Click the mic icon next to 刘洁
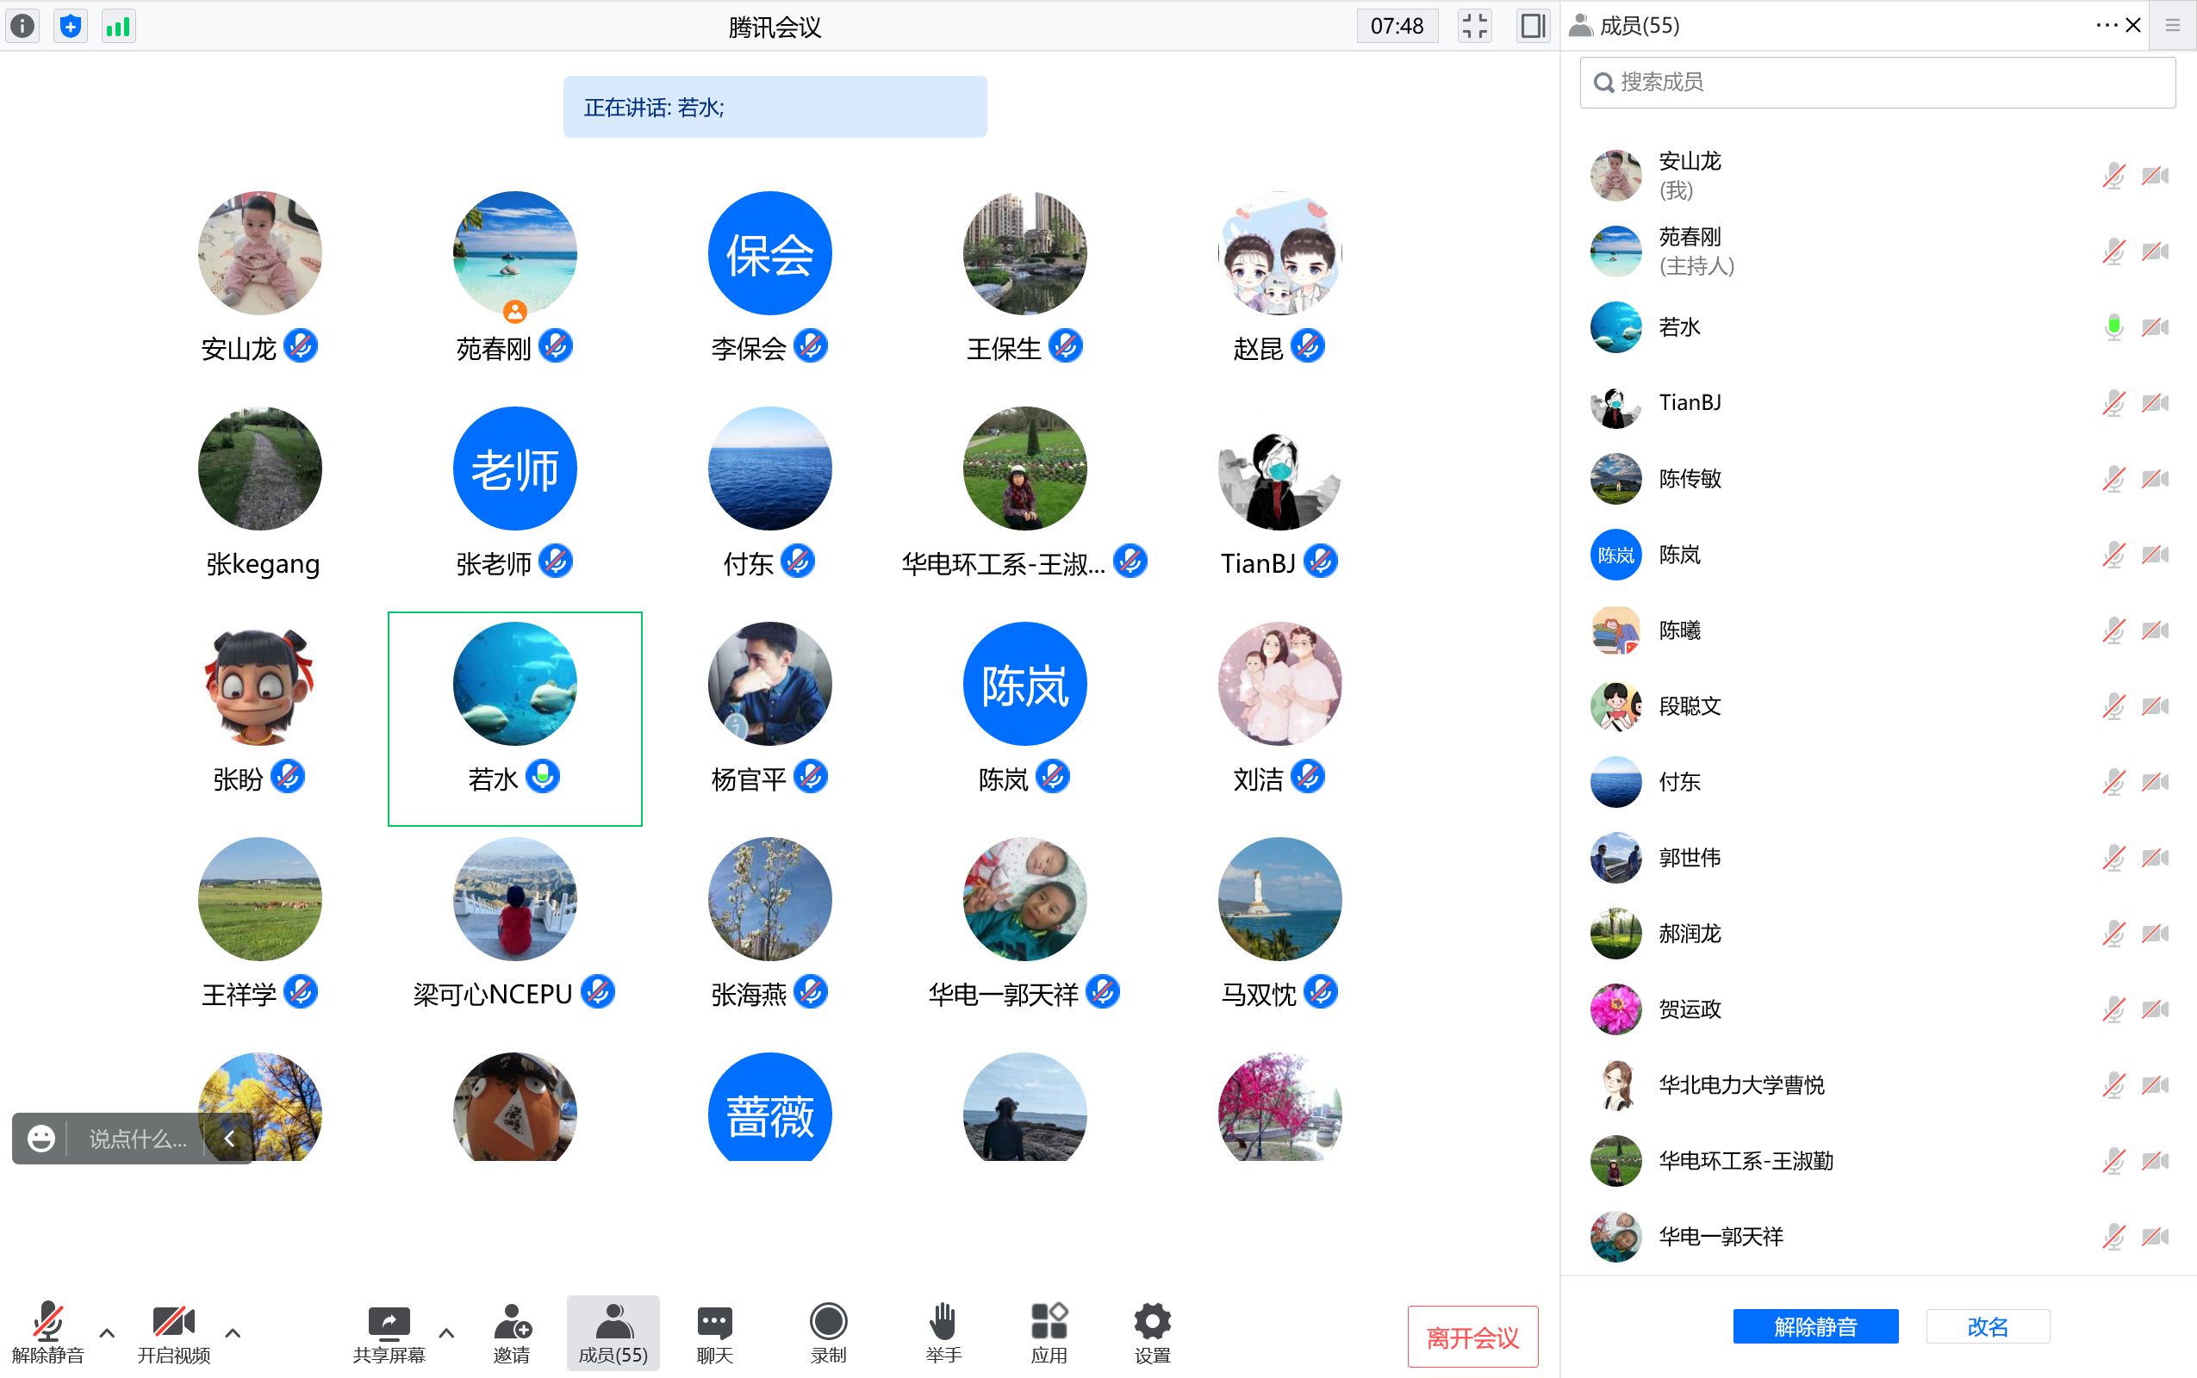This screenshot has height=1378, width=2197. click(x=1307, y=777)
